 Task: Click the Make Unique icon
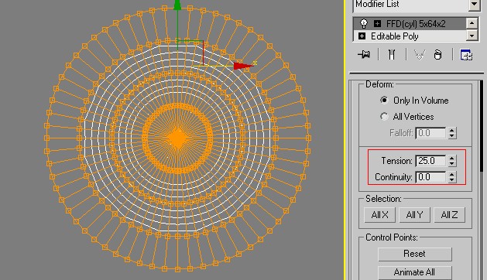pos(420,55)
